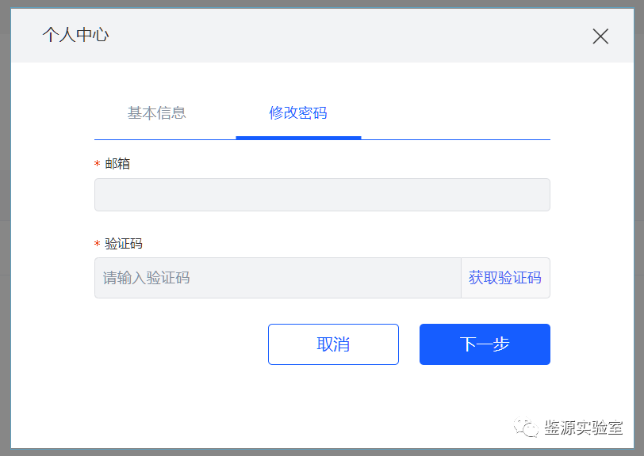Close the 个人中心 dialog with the X icon
644x456 pixels.
[600, 36]
